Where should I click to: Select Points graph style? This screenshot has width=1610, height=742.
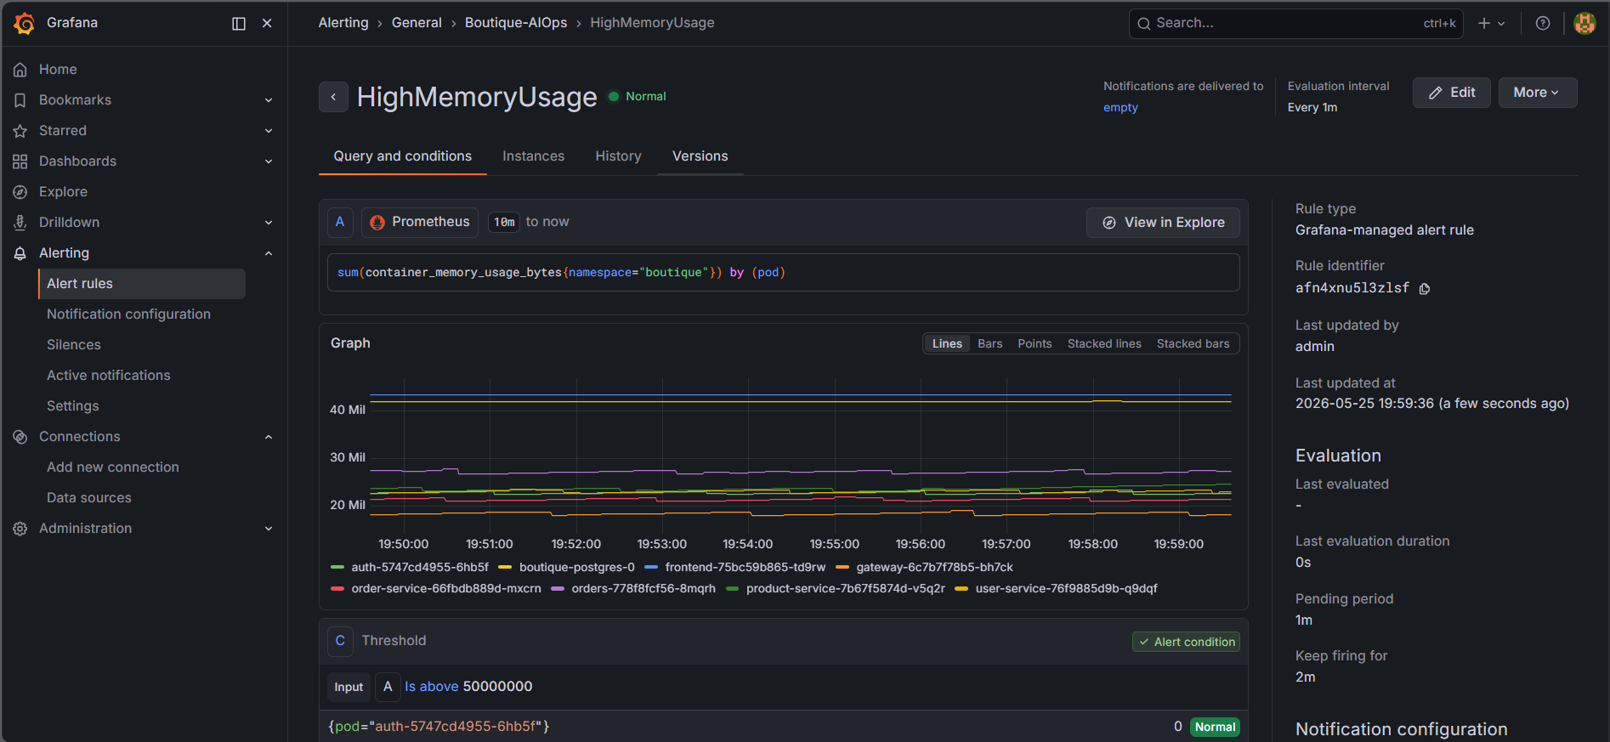pos(1035,343)
